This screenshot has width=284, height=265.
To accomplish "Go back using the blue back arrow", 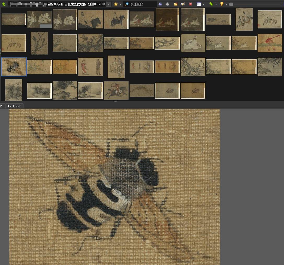I will pos(160,4).
